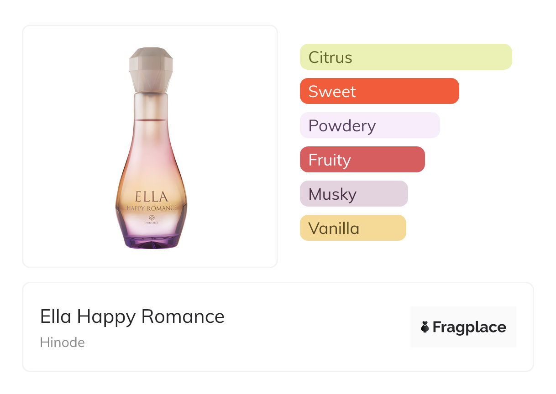Click the empty area left of the perfume bottle

[68, 146]
